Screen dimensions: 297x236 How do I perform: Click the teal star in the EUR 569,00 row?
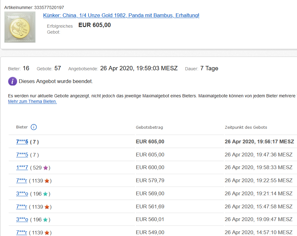[45, 194]
